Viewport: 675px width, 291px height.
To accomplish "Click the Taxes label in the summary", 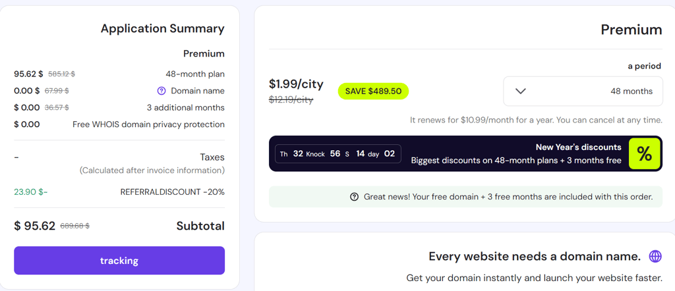I will [212, 157].
